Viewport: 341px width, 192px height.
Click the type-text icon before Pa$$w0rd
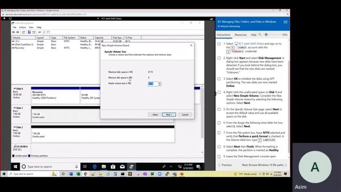click(228, 52)
